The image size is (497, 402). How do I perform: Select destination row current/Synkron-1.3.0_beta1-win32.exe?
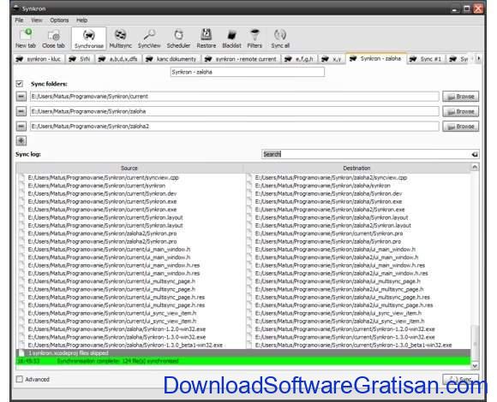(353, 345)
